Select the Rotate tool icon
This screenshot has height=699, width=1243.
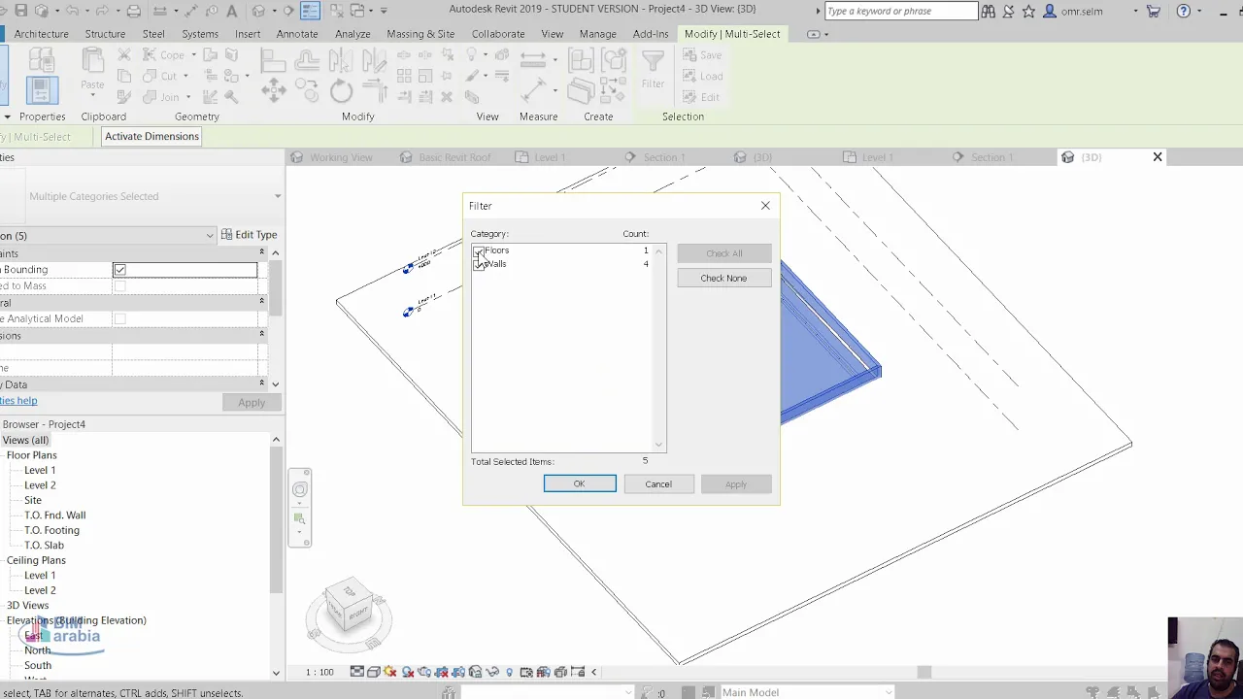coord(341,91)
